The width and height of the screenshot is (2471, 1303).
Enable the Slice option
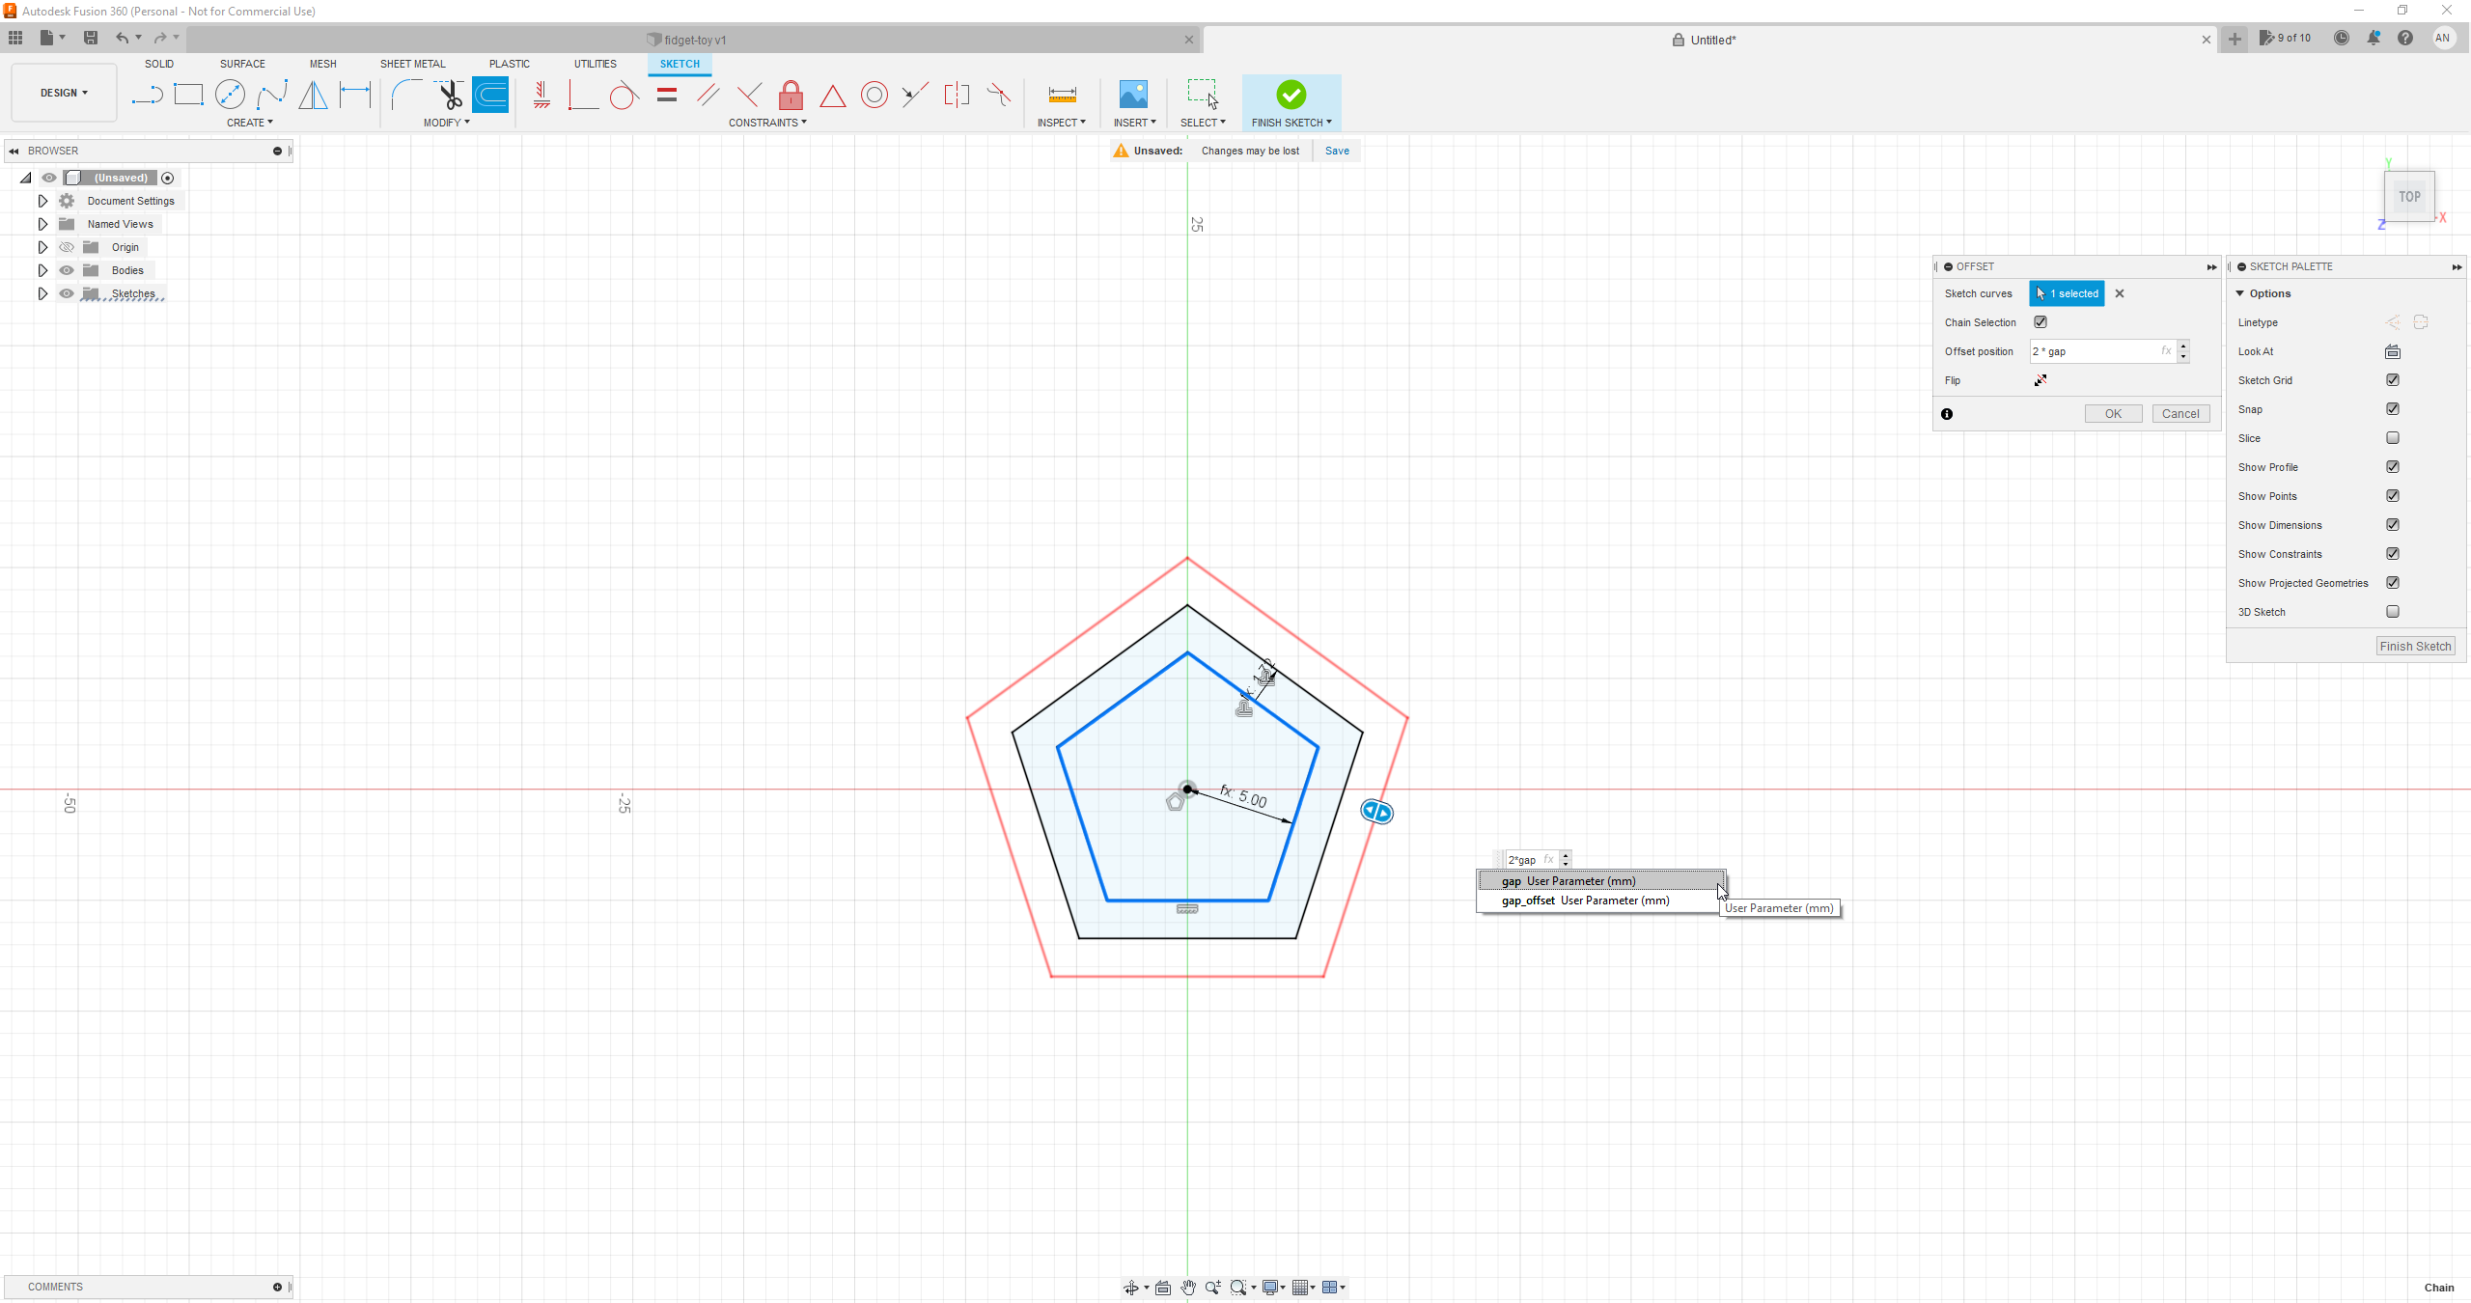2393,437
